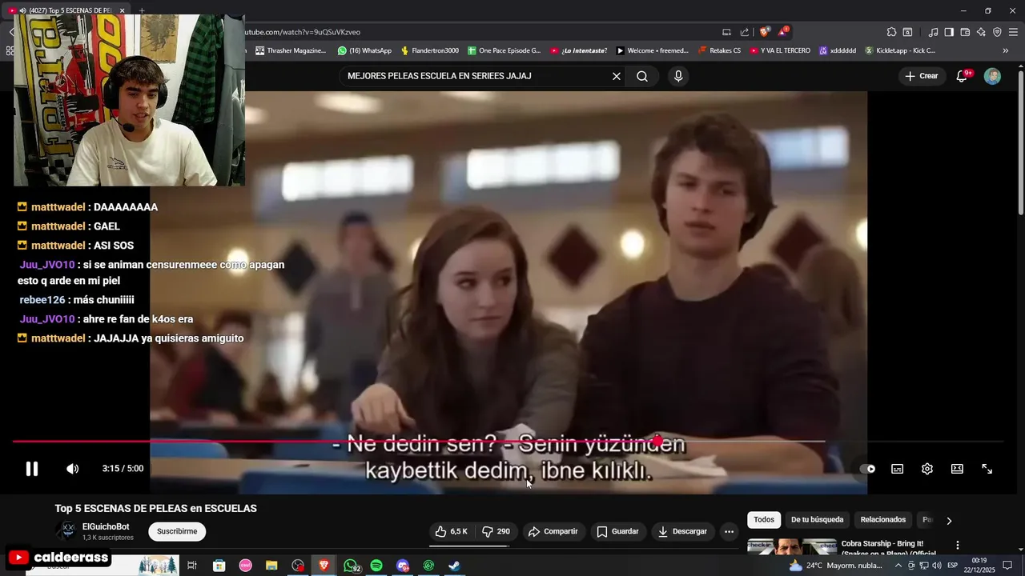Enter fullscreen mode on the player
1025x576 pixels.
[x=987, y=469]
